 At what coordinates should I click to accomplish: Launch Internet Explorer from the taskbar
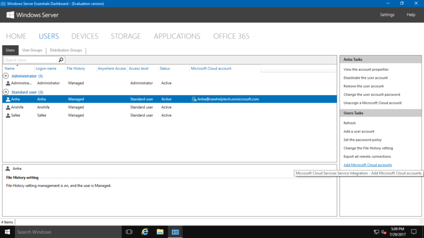[145, 232]
